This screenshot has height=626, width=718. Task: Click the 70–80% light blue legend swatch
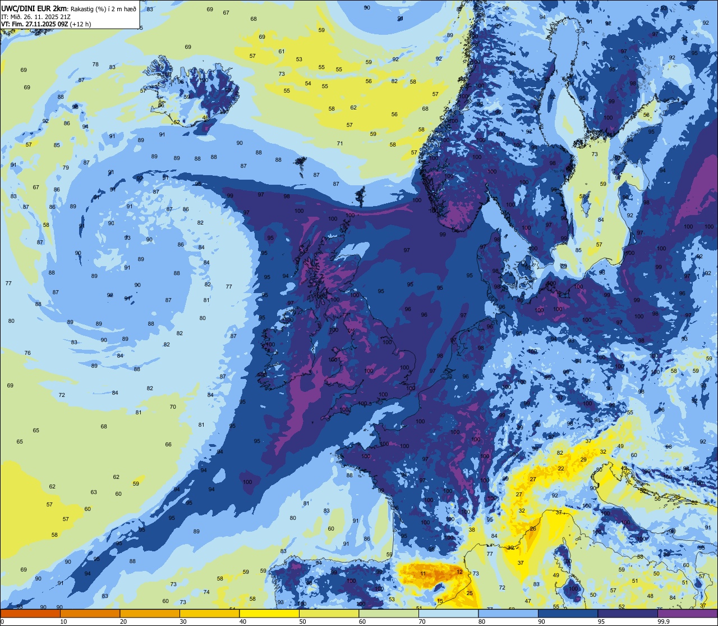coord(448,613)
